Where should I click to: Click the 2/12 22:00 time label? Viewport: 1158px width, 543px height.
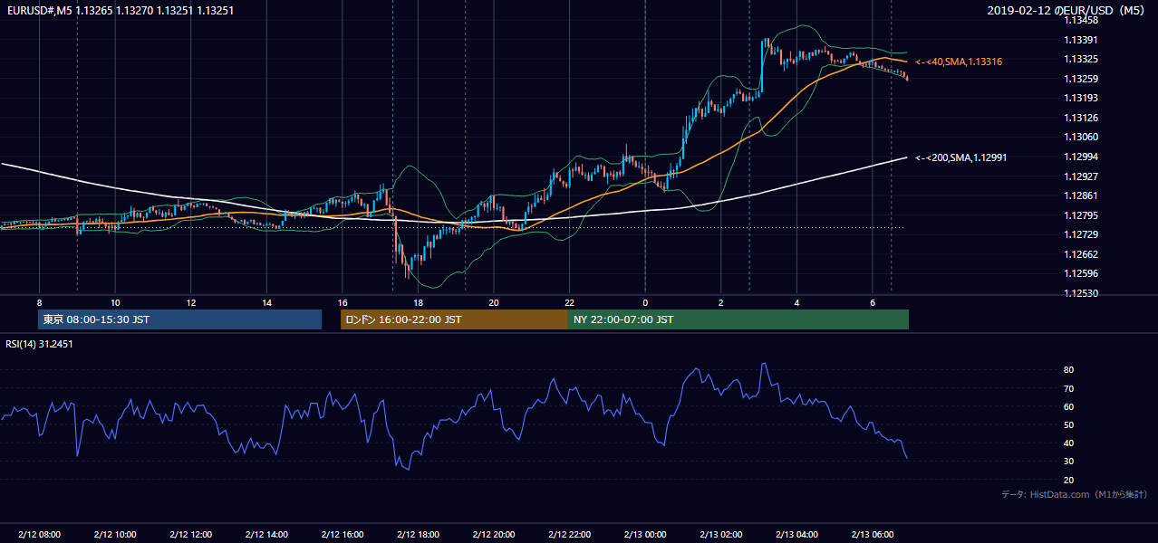569,534
